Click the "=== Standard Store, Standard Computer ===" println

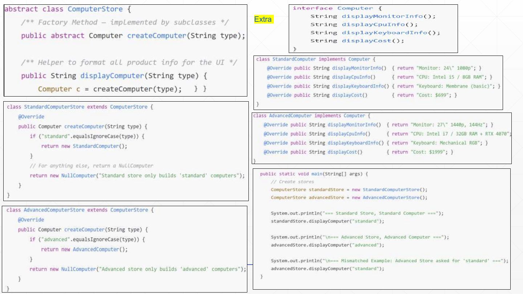[357, 213]
